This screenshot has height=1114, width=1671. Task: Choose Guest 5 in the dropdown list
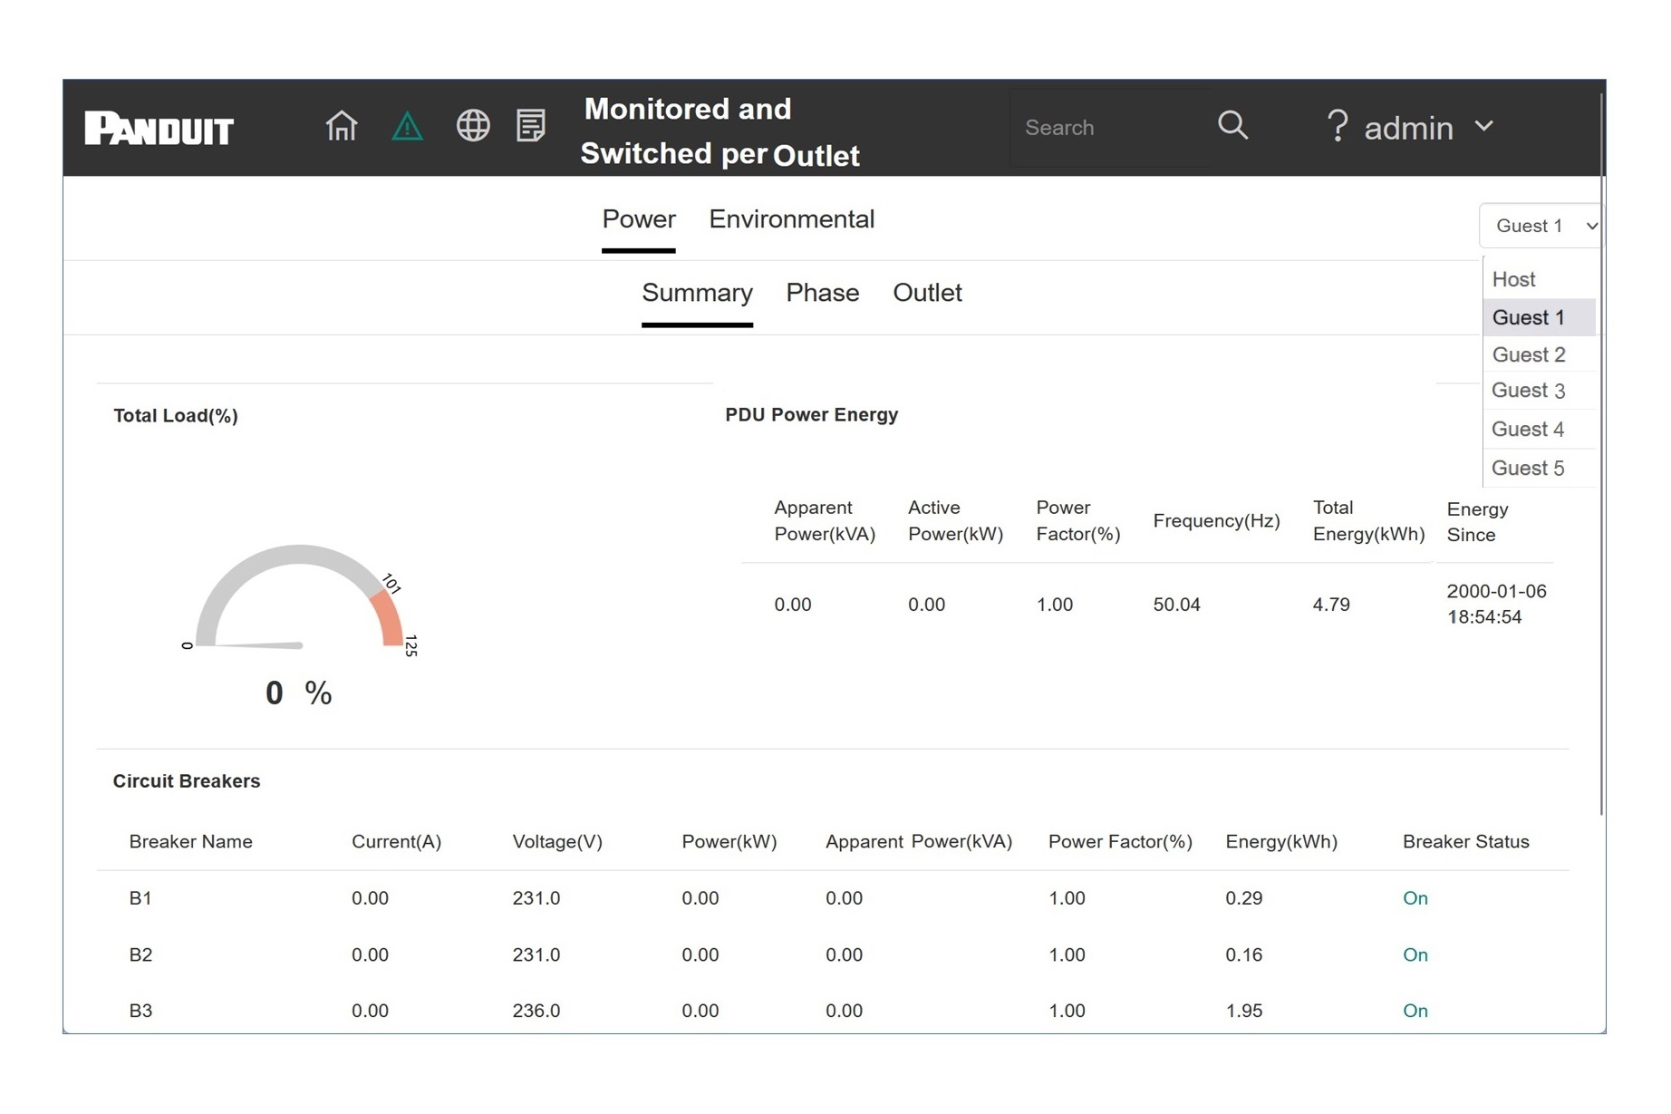[1528, 468]
